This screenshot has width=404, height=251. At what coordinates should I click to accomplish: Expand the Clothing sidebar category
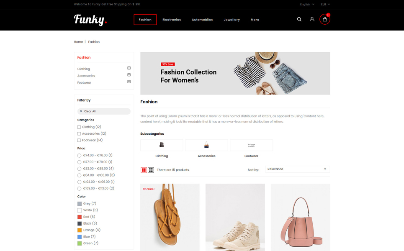tap(129, 68)
